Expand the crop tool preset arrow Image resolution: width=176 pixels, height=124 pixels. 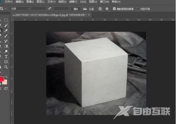[5, 9]
